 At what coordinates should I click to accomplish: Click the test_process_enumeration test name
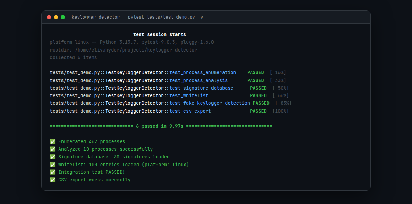coord(203,73)
